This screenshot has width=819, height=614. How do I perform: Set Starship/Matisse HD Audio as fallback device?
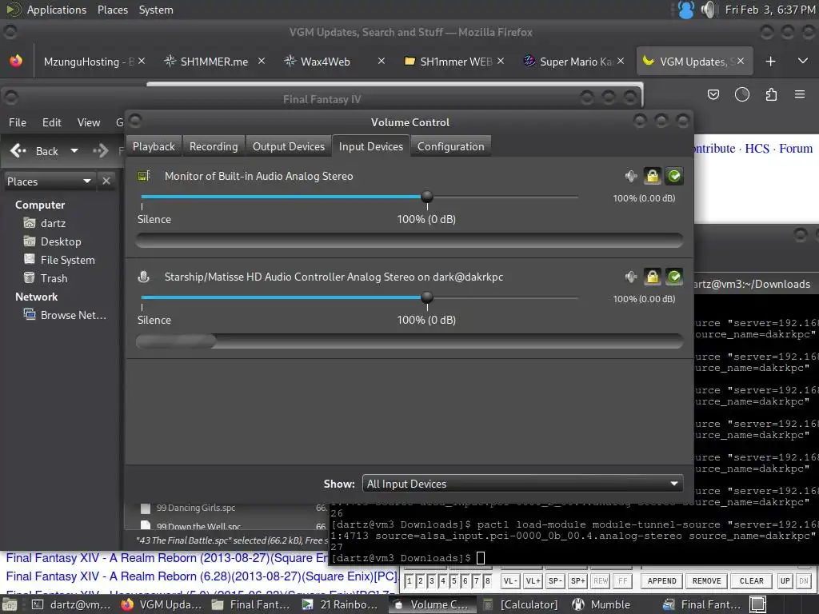(674, 277)
